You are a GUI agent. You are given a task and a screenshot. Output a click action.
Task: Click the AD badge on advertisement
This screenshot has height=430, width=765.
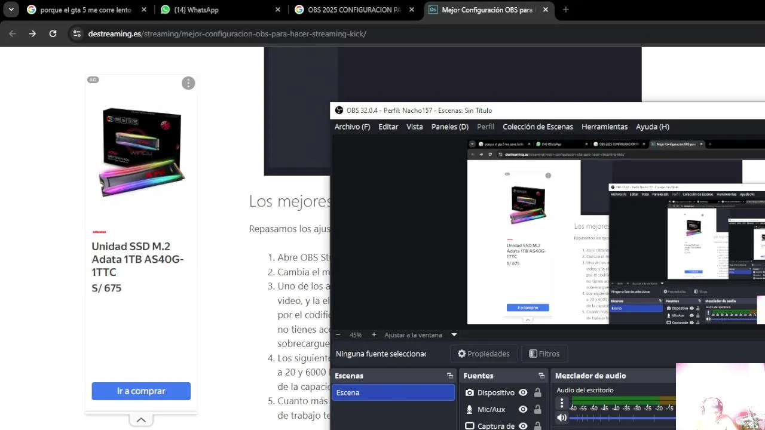pyautogui.click(x=93, y=80)
